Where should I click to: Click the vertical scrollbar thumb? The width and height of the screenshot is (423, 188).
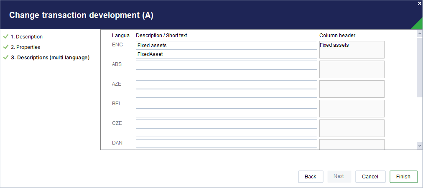click(420, 67)
